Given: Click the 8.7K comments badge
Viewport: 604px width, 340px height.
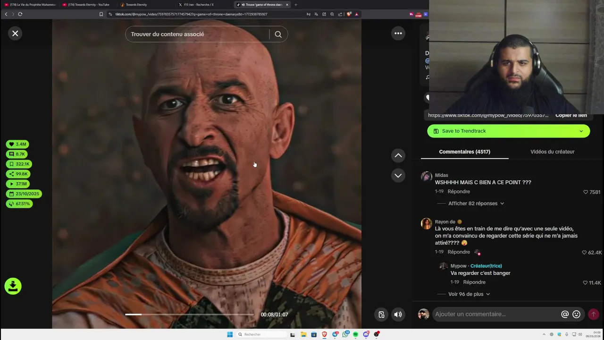Looking at the screenshot, I should [17, 154].
